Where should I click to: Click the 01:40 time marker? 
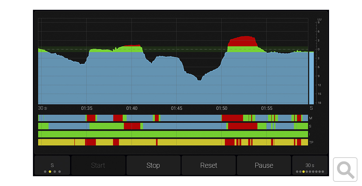(x=131, y=108)
